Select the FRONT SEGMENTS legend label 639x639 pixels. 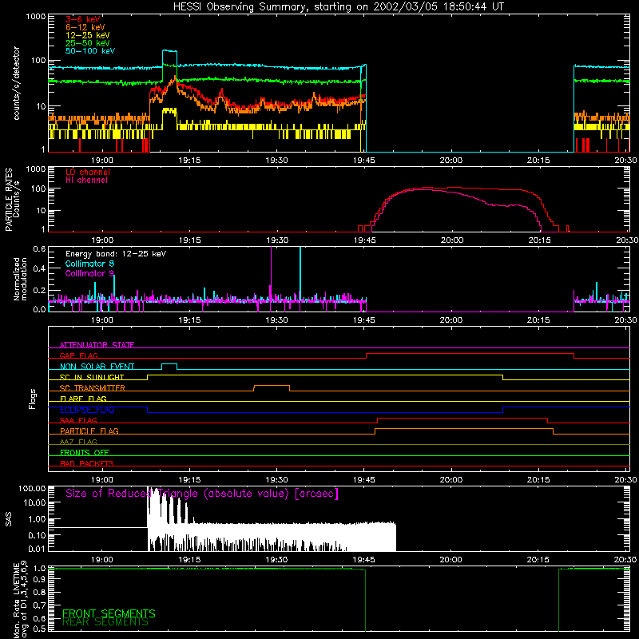(x=109, y=613)
